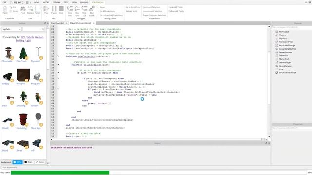This screenshot has width=312, height=175.
Task: Set Toolbox background to Black
Action: (x=28, y=162)
